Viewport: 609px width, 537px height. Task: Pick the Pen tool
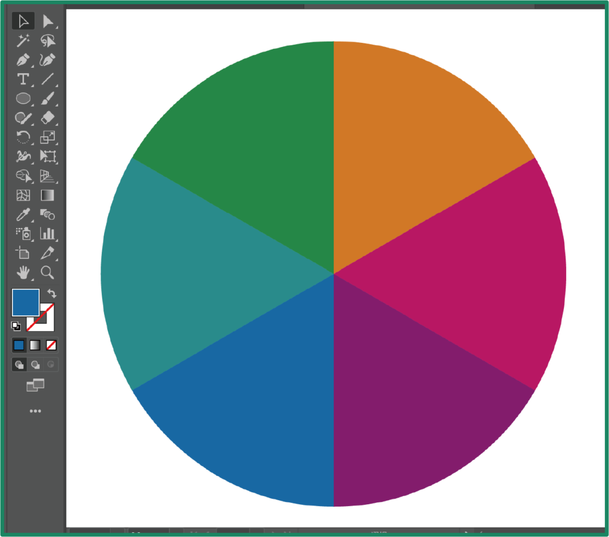23,60
